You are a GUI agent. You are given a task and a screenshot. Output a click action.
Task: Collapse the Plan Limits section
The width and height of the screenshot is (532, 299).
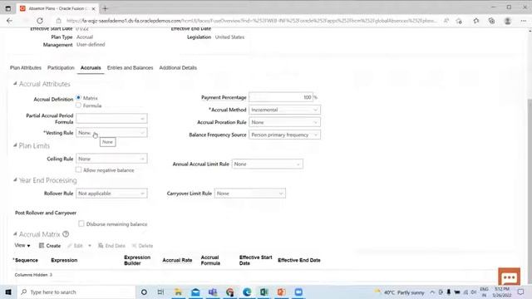(15, 145)
